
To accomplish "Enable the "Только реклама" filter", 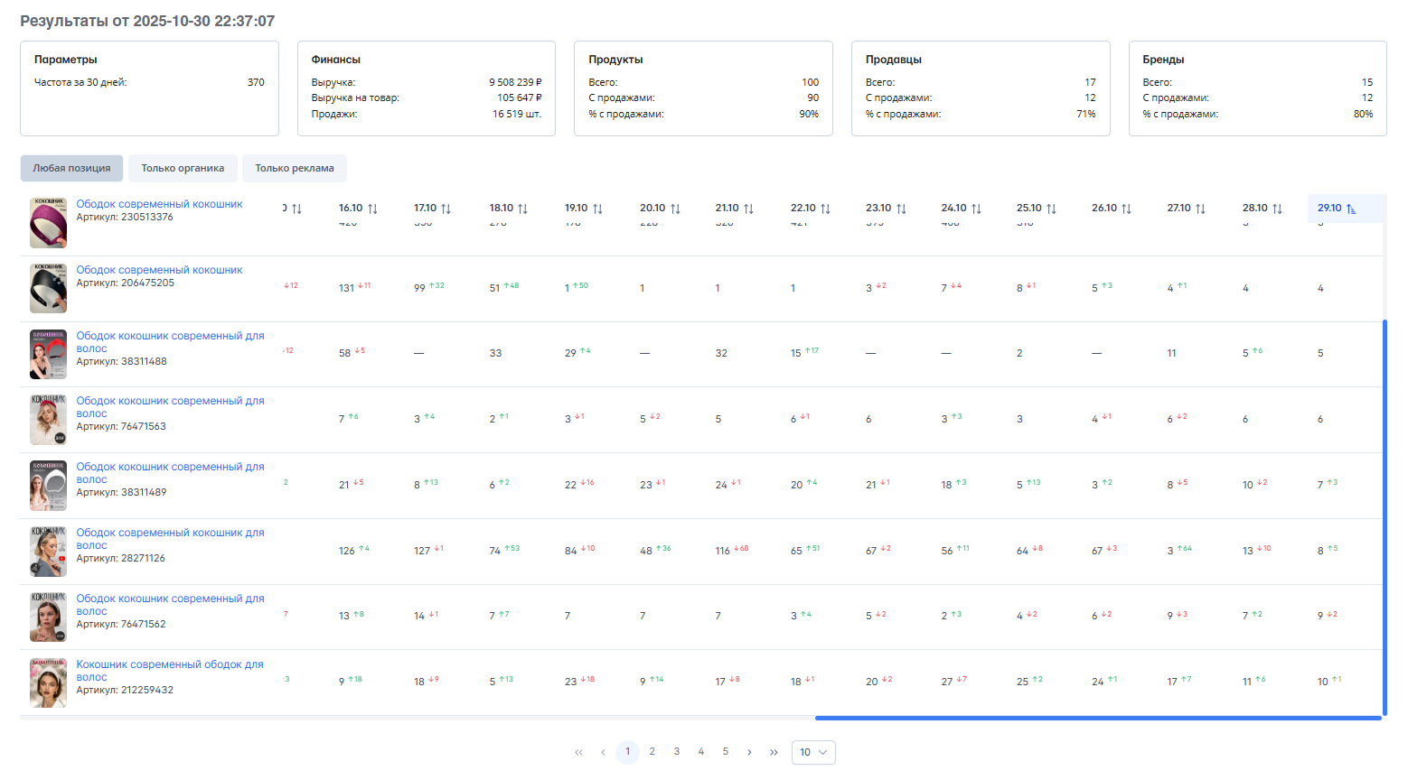I will (294, 168).
